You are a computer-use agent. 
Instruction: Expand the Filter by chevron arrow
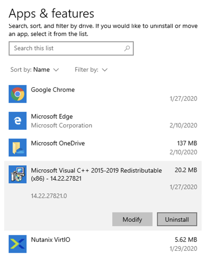tap(105, 70)
